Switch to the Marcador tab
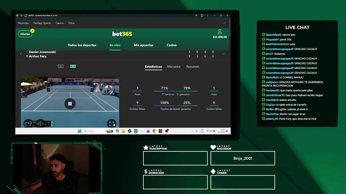The height and width of the screenshot is (194, 346). pos(174,67)
